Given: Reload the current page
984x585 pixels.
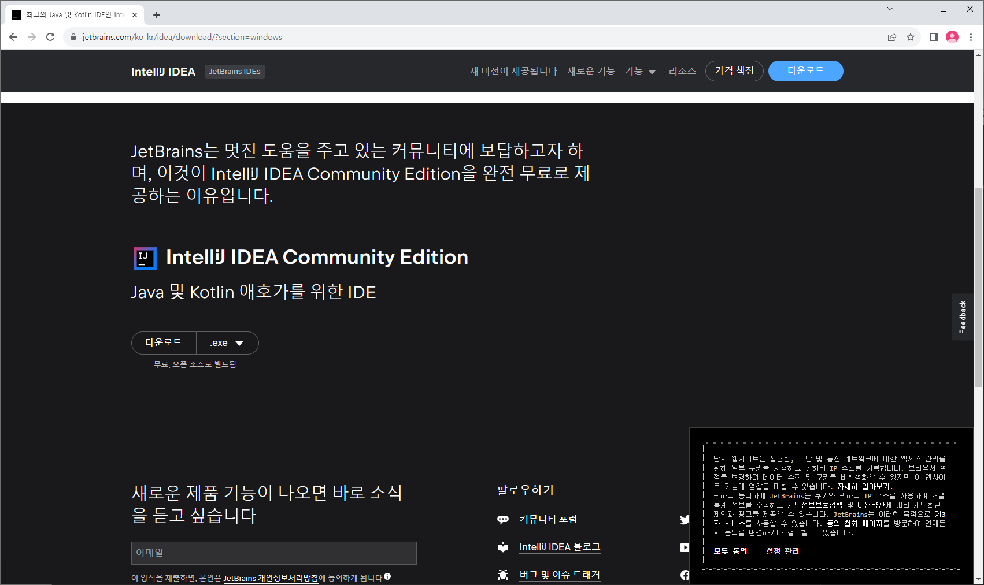Looking at the screenshot, I should click(x=50, y=37).
